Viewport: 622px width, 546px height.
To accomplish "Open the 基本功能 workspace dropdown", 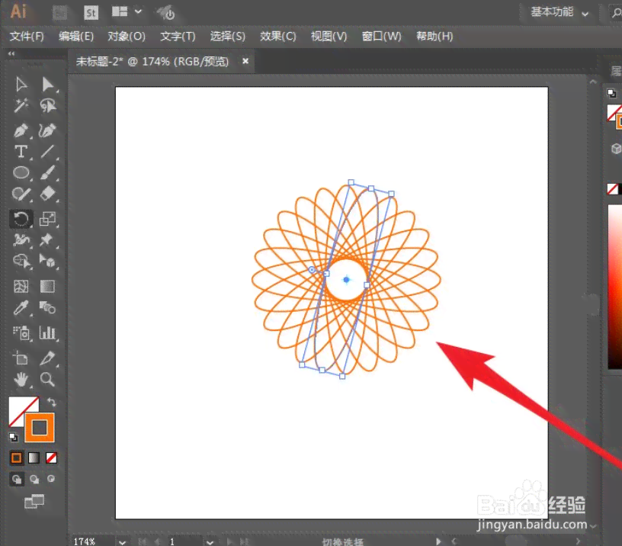I will (559, 12).
